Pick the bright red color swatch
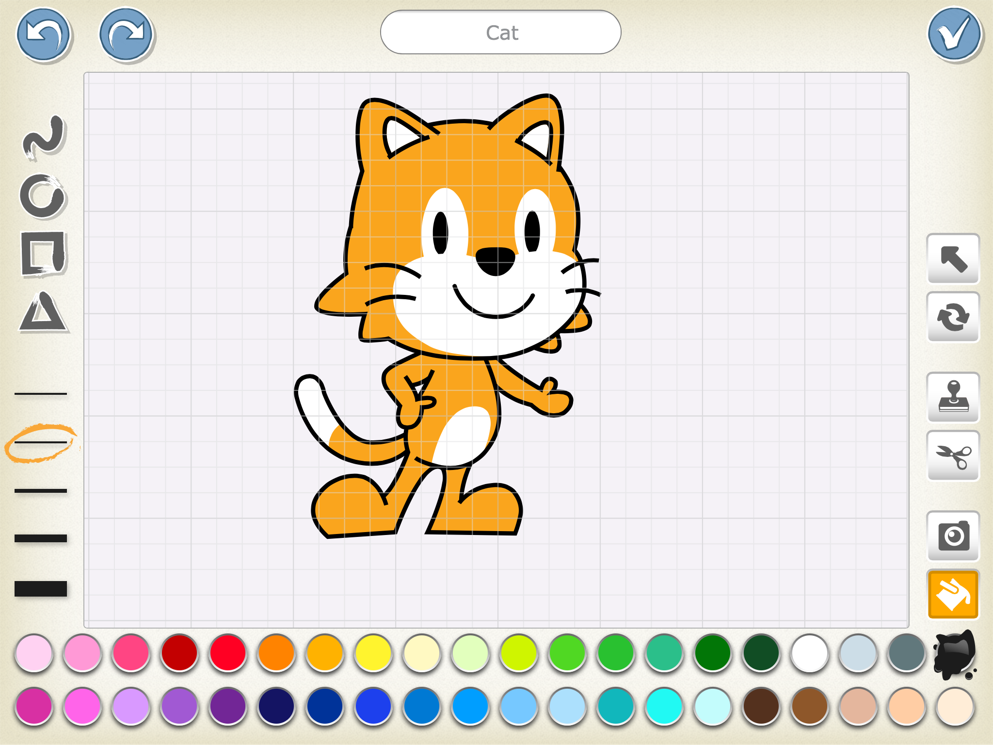The height and width of the screenshot is (745, 993). [x=228, y=653]
